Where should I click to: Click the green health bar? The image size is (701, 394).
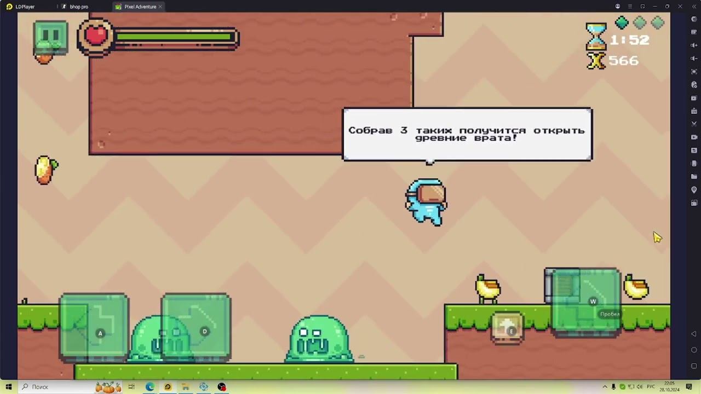[x=176, y=37]
